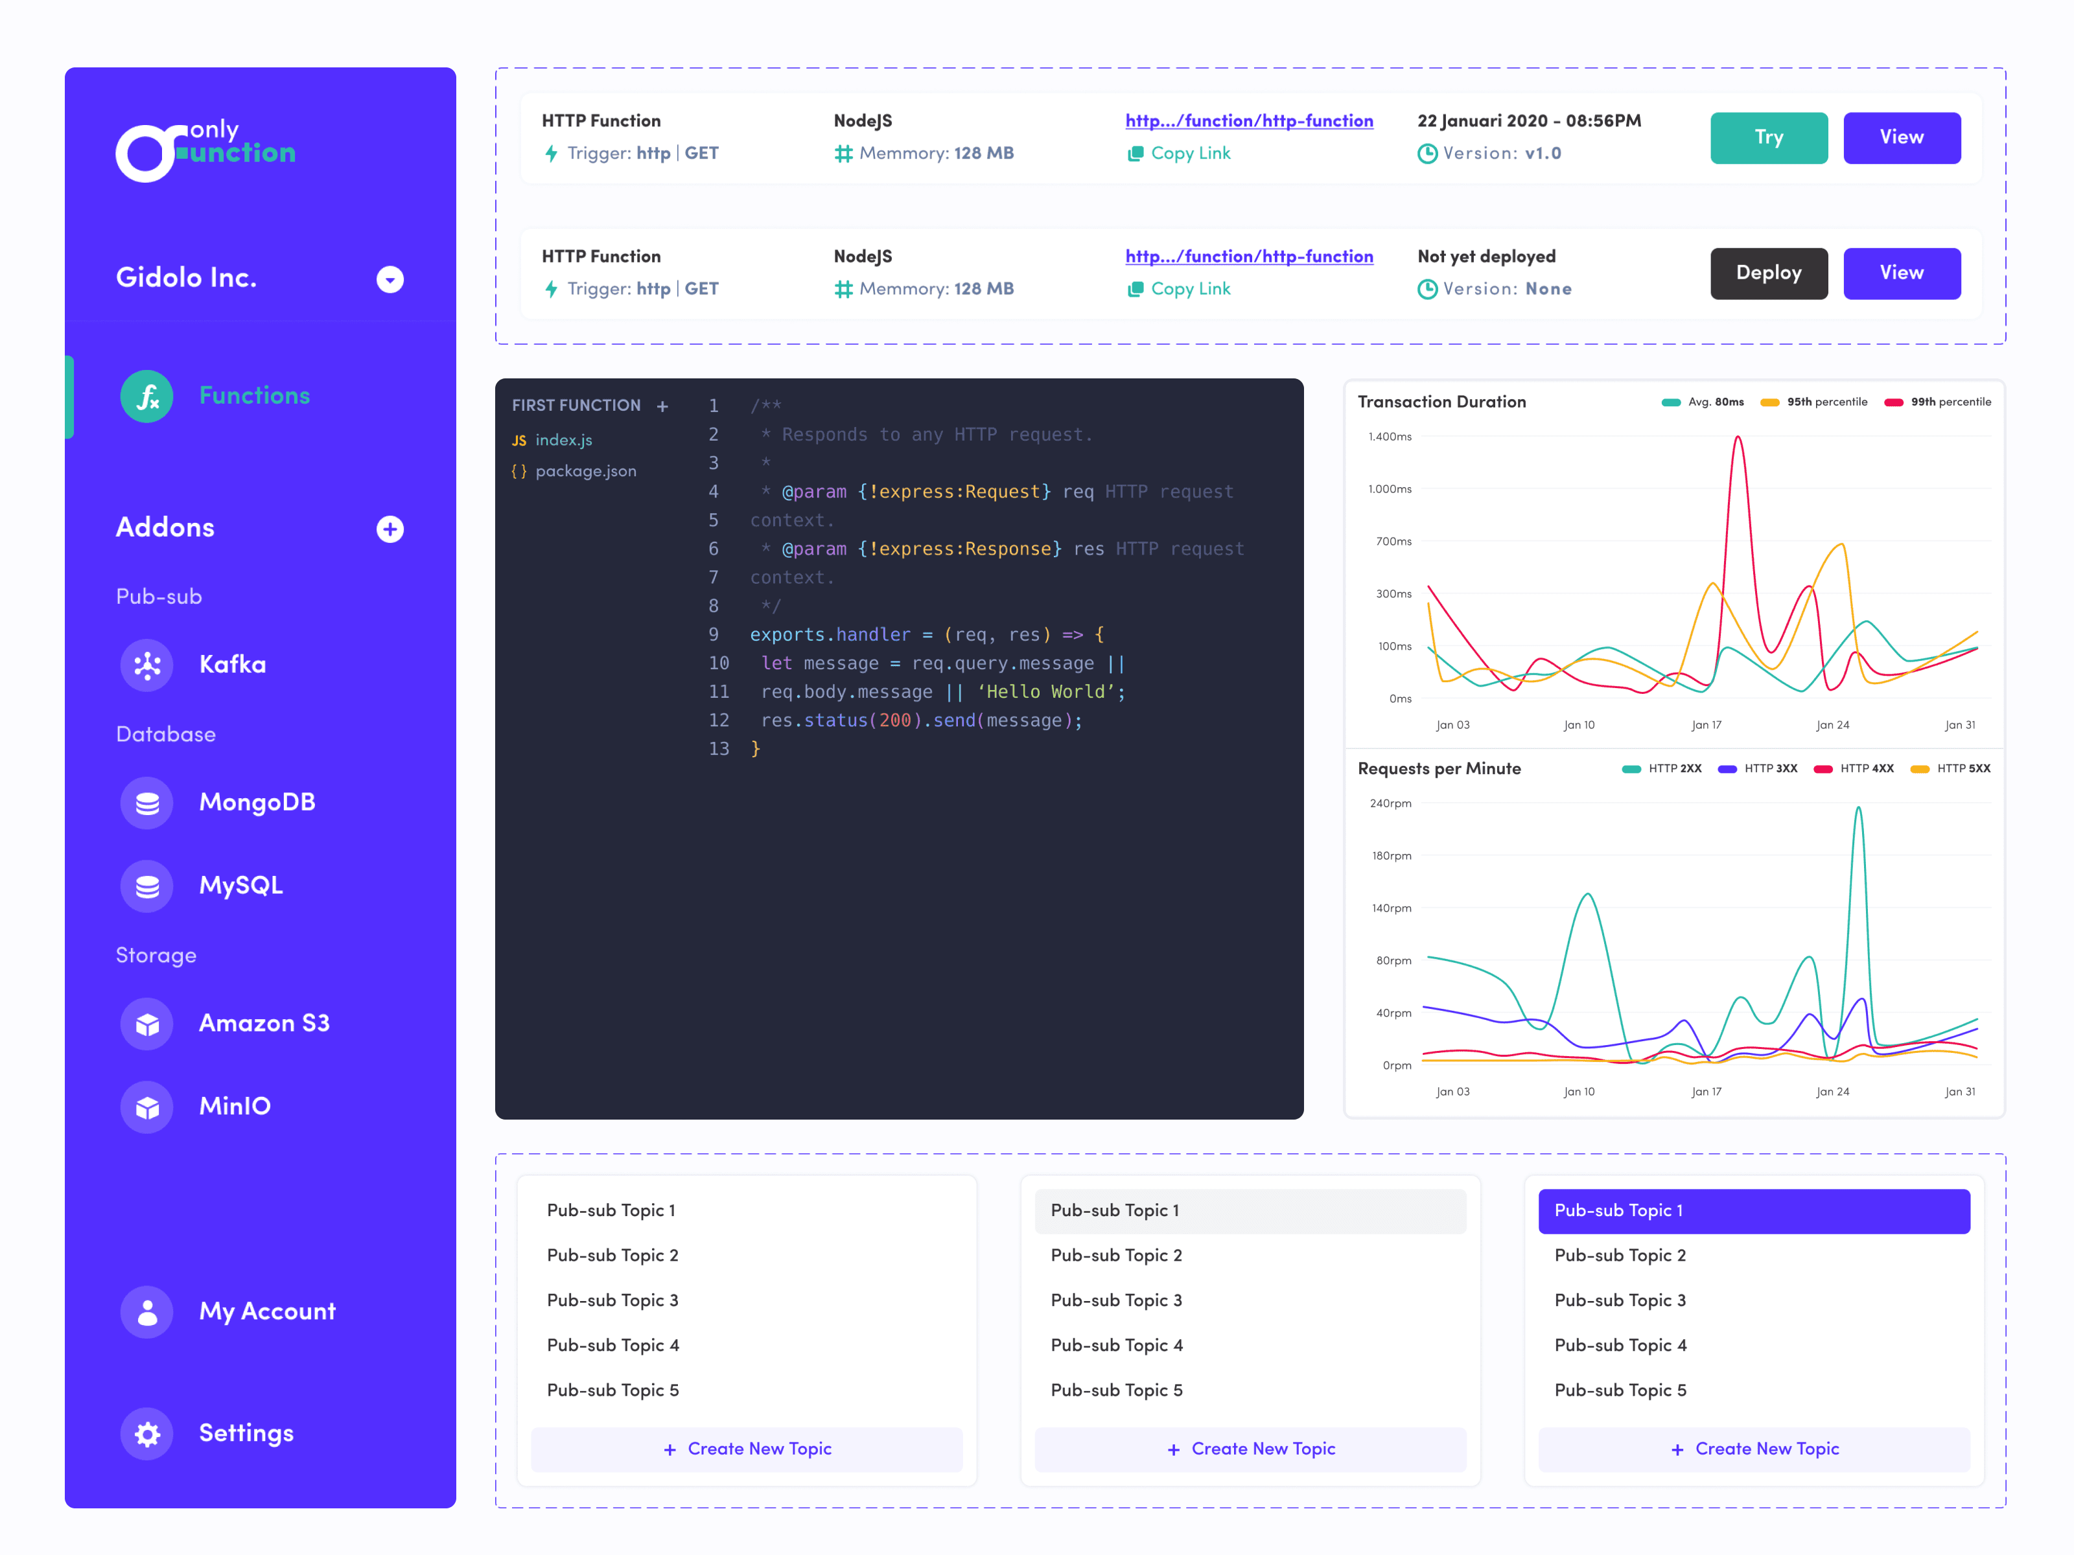Screen dimensions: 2074x1555
Task: Open the MinIO storage icon
Action: click(146, 1107)
